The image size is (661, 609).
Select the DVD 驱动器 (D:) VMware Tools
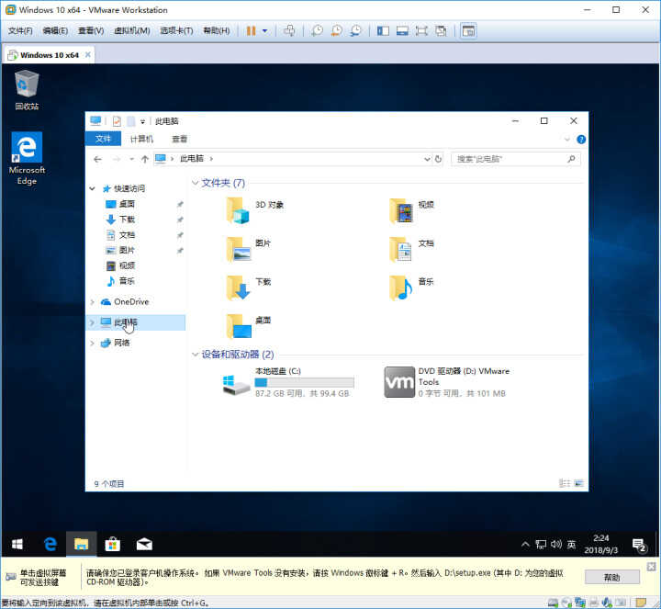click(x=447, y=382)
